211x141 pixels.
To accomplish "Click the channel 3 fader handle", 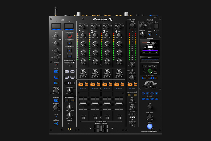I will [x=107, y=103].
